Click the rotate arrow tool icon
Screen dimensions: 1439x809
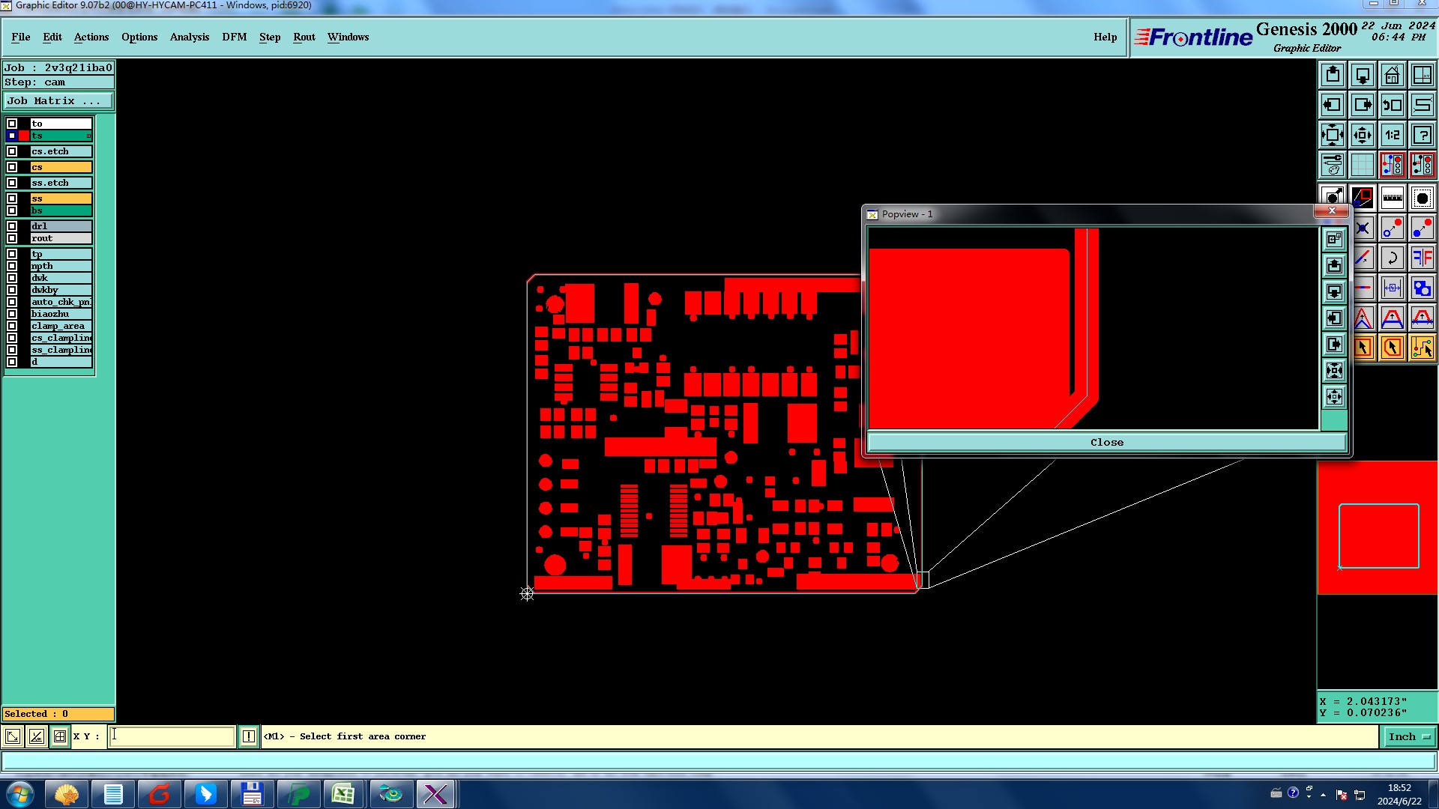[1392, 258]
